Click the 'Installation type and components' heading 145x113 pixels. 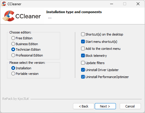pyautogui.click(x=74, y=12)
